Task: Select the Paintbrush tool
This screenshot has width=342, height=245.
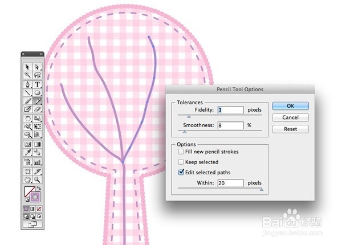Action: (x=28, y=101)
